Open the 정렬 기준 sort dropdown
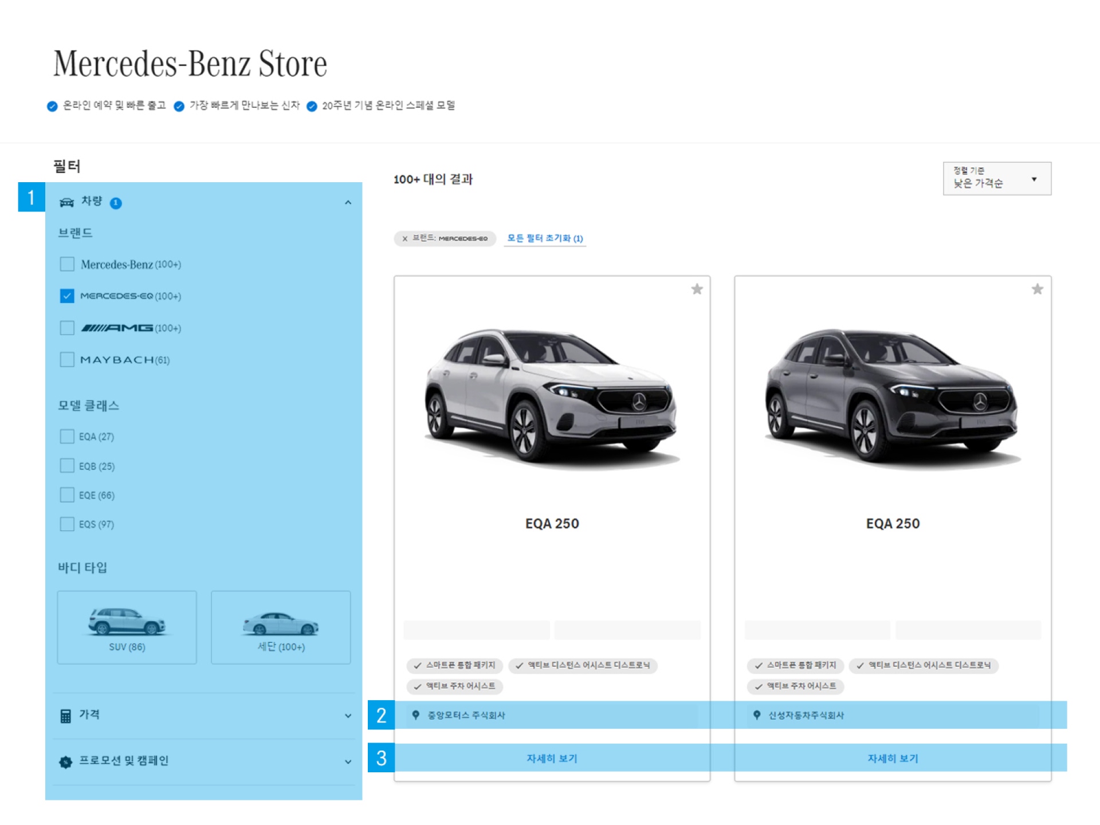The height and width of the screenshot is (825, 1100). click(x=996, y=179)
